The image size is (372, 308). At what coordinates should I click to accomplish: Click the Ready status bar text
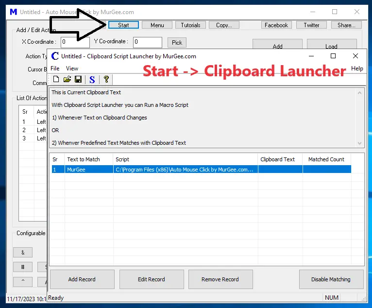[56, 298]
